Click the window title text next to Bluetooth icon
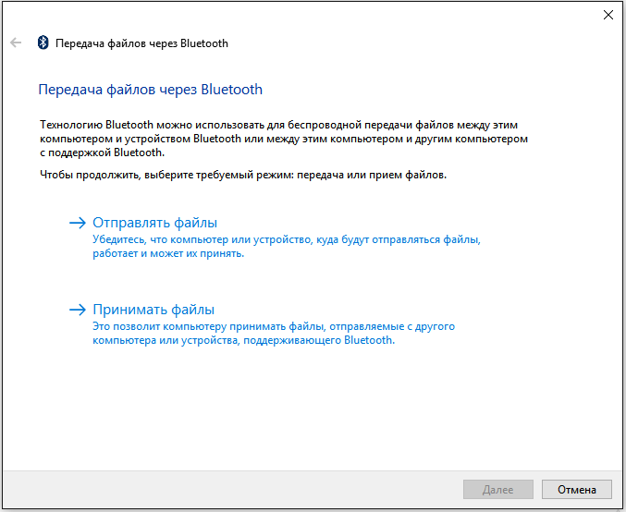This screenshot has height=512, width=626. coord(141,43)
